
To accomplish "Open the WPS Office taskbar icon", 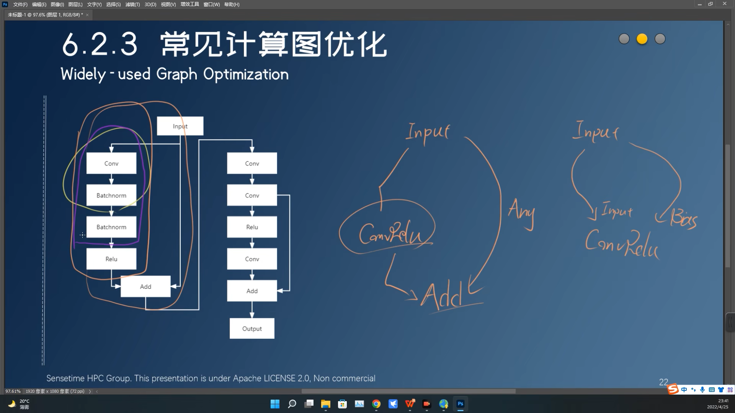I will (x=410, y=404).
